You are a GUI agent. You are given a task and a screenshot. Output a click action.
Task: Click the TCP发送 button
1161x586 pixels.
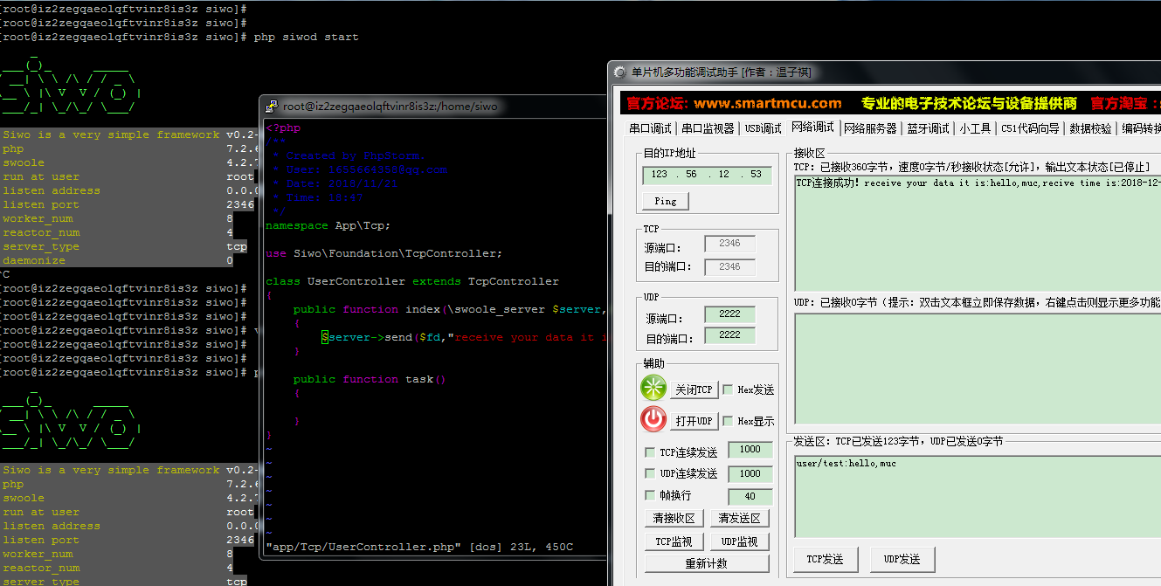tap(825, 559)
